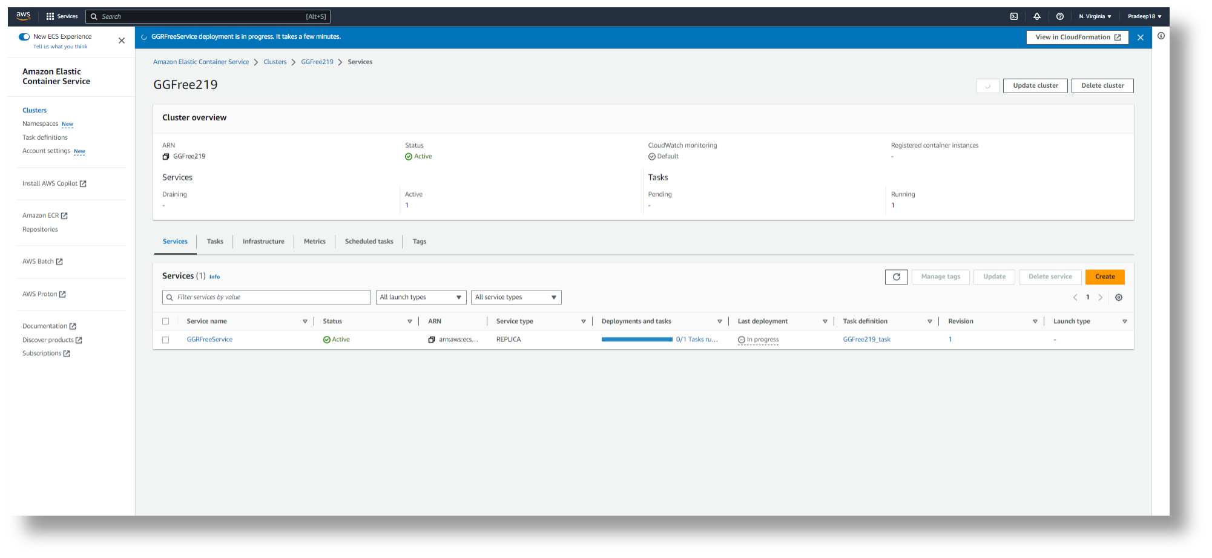Refresh the cluster overview
The height and width of the screenshot is (558, 1212).
(988, 86)
